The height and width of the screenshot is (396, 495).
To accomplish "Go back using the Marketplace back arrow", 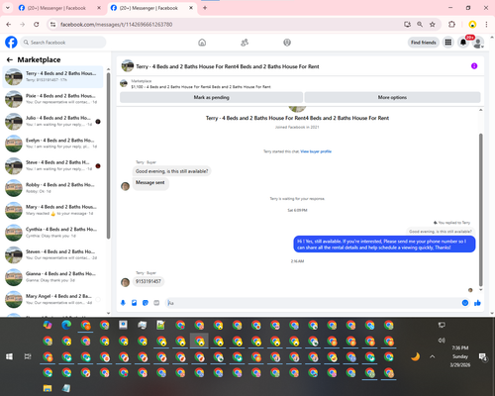I will [10, 59].
